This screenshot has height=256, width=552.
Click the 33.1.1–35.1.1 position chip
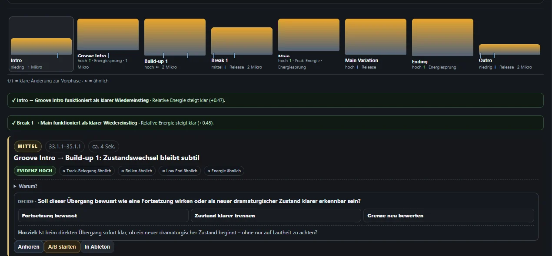[x=65, y=147]
